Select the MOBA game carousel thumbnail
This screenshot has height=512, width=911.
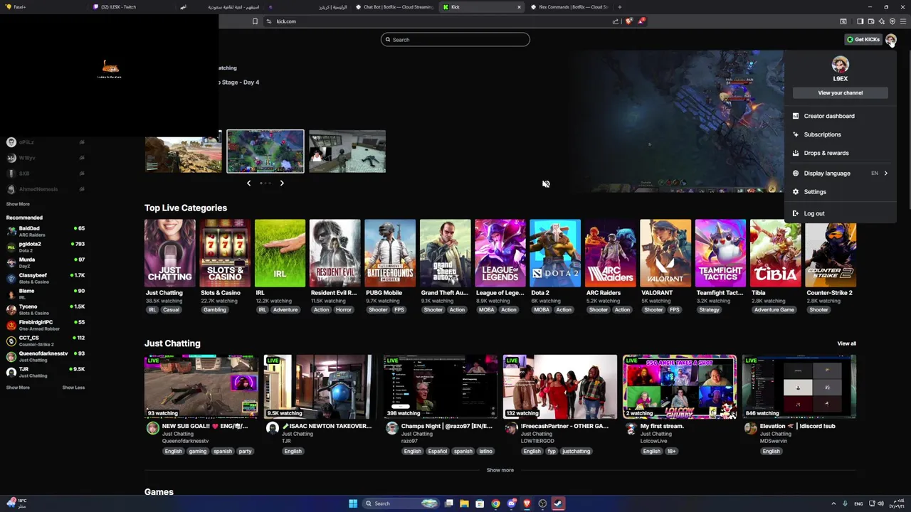point(265,151)
